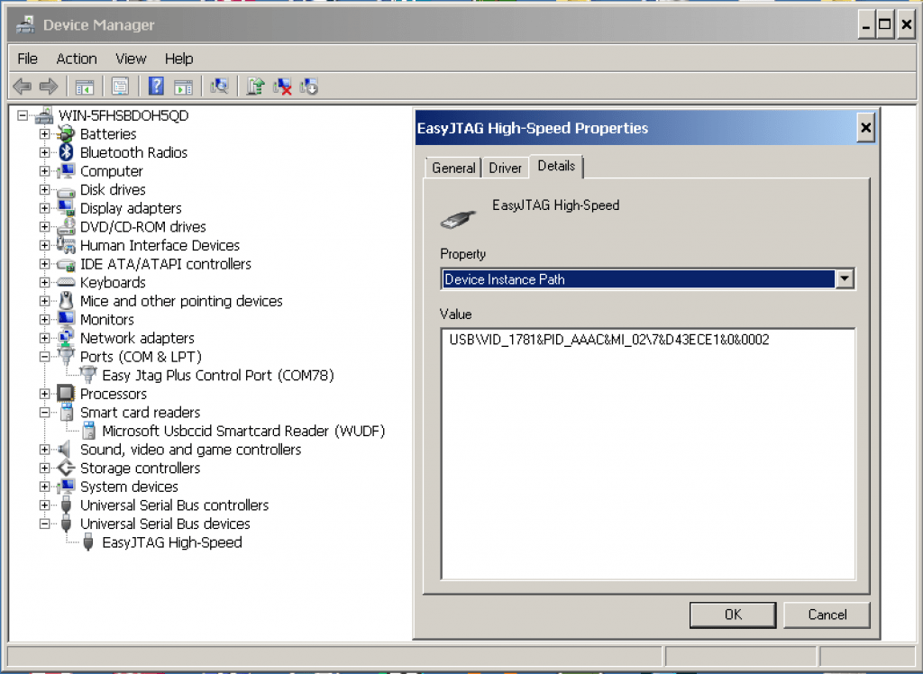Open the Action menu
The image size is (923, 674).
click(x=77, y=59)
